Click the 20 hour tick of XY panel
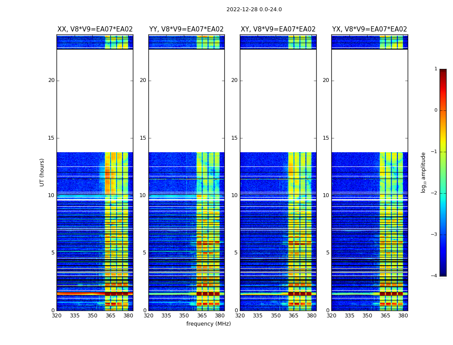 (x=235, y=80)
